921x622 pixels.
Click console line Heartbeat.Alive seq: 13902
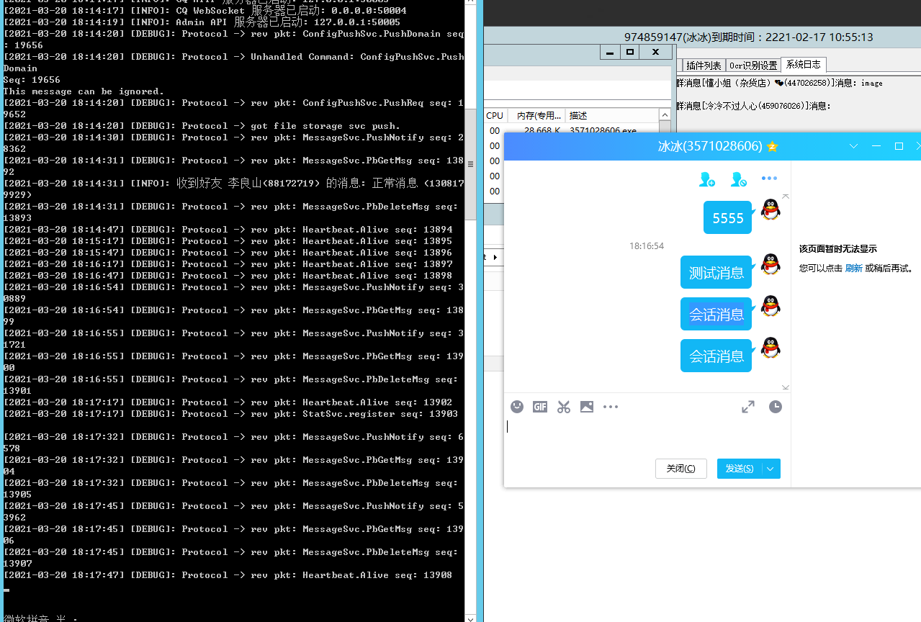coord(228,402)
